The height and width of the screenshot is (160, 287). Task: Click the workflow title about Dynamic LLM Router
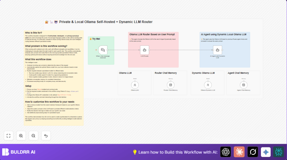(x=106, y=22)
